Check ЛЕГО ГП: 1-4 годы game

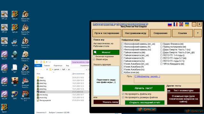pos(161,55)
